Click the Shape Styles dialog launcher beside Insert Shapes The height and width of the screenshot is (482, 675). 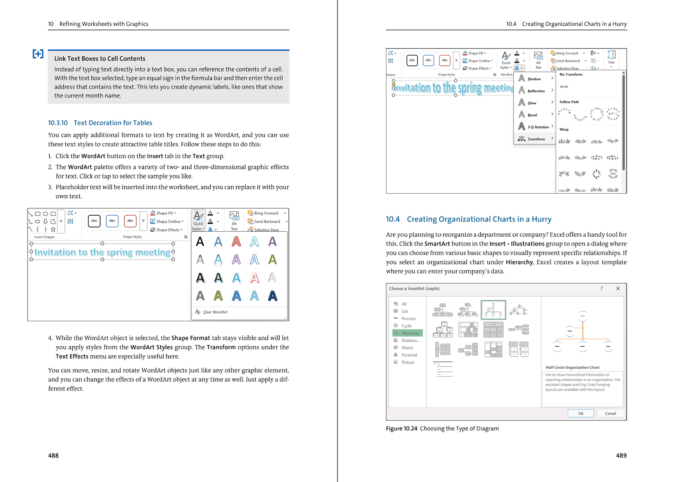pos(186,237)
